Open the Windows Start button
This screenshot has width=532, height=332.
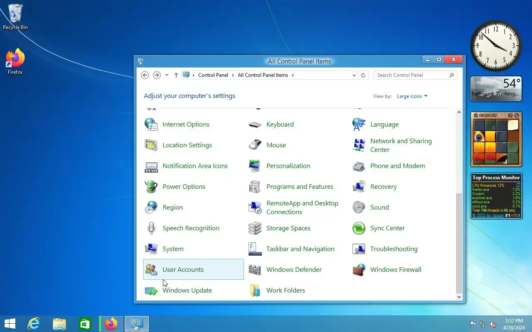coord(10,324)
